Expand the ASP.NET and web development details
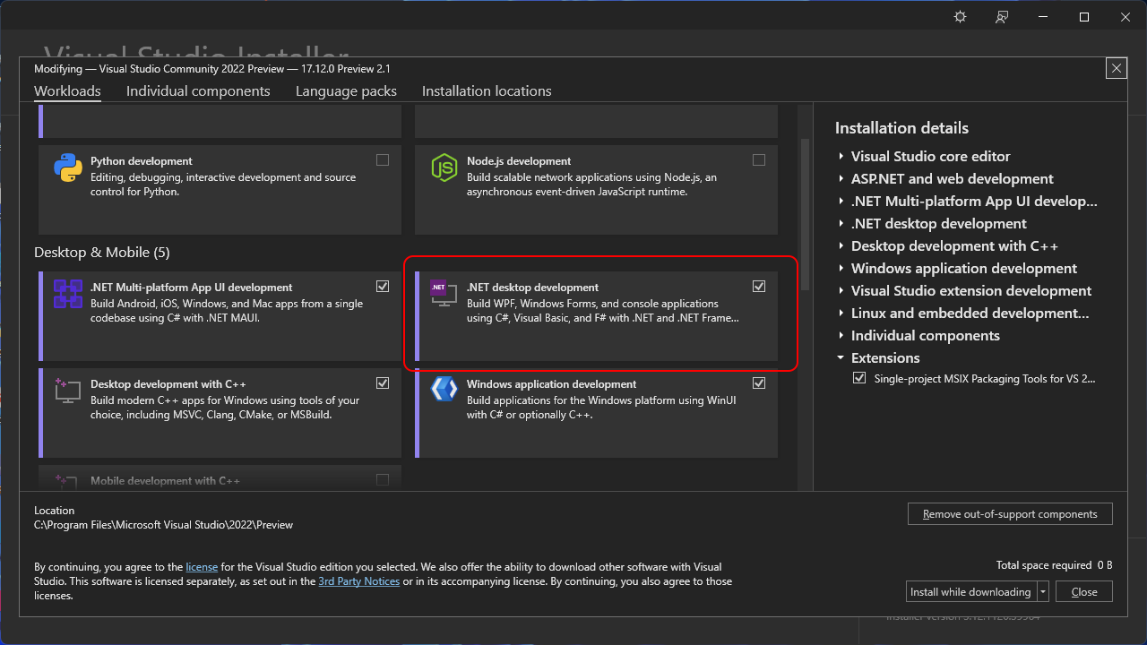 tap(841, 179)
